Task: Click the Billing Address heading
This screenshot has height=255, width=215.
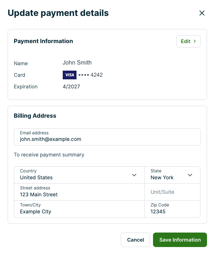Action: [x=35, y=116]
